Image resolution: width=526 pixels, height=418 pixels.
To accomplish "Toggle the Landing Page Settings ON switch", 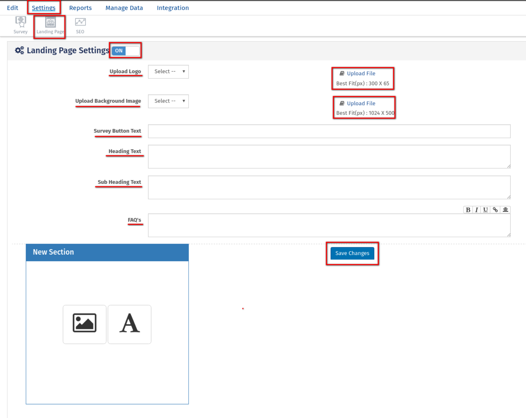I will 125,51.
